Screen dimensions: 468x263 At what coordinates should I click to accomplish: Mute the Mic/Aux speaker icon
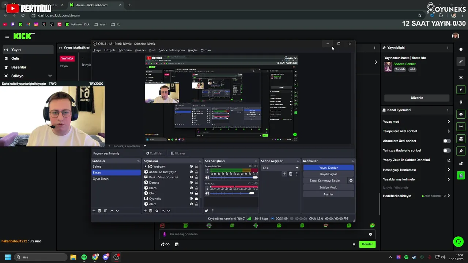[x=207, y=193]
